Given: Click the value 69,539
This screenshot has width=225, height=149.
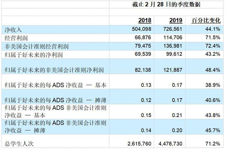Looking at the screenshot, I should pos(143,54).
